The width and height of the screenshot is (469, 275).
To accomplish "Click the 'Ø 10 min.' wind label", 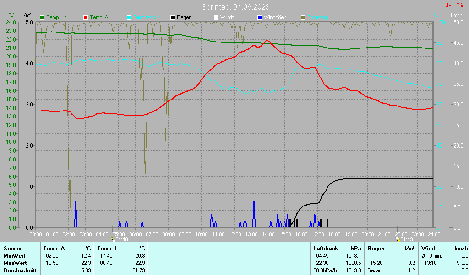I will pyautogui.click(x=431, y=256).
